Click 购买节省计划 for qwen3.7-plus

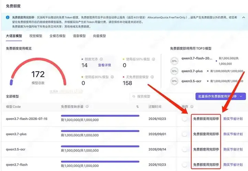pyautogui.click(x=233, y=134)
